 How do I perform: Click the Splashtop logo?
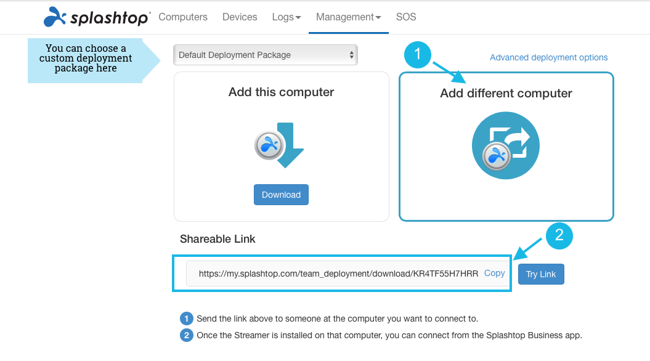(x=96, y=17)
